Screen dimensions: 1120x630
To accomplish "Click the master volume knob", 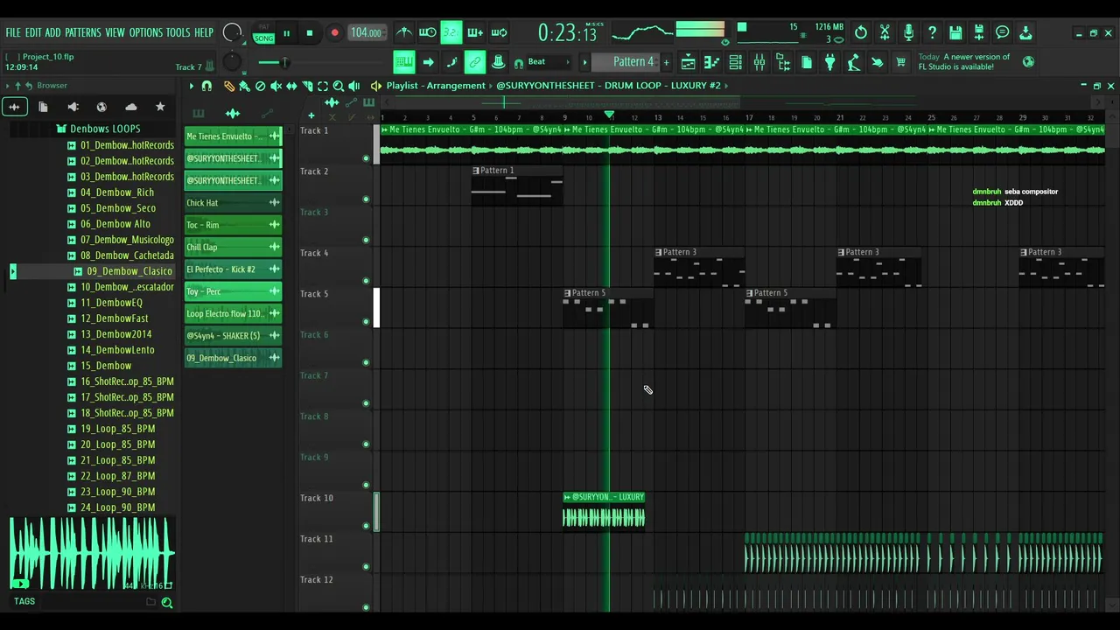I will tap(232, 33).
